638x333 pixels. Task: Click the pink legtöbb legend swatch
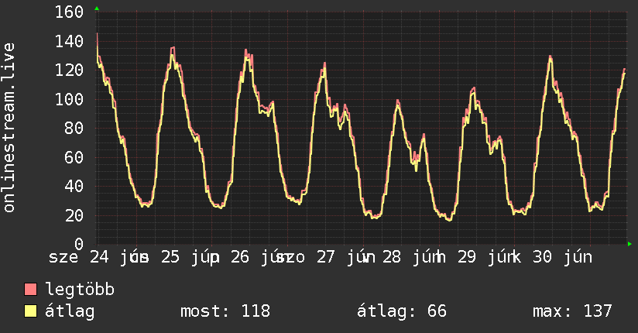[30, 290]
